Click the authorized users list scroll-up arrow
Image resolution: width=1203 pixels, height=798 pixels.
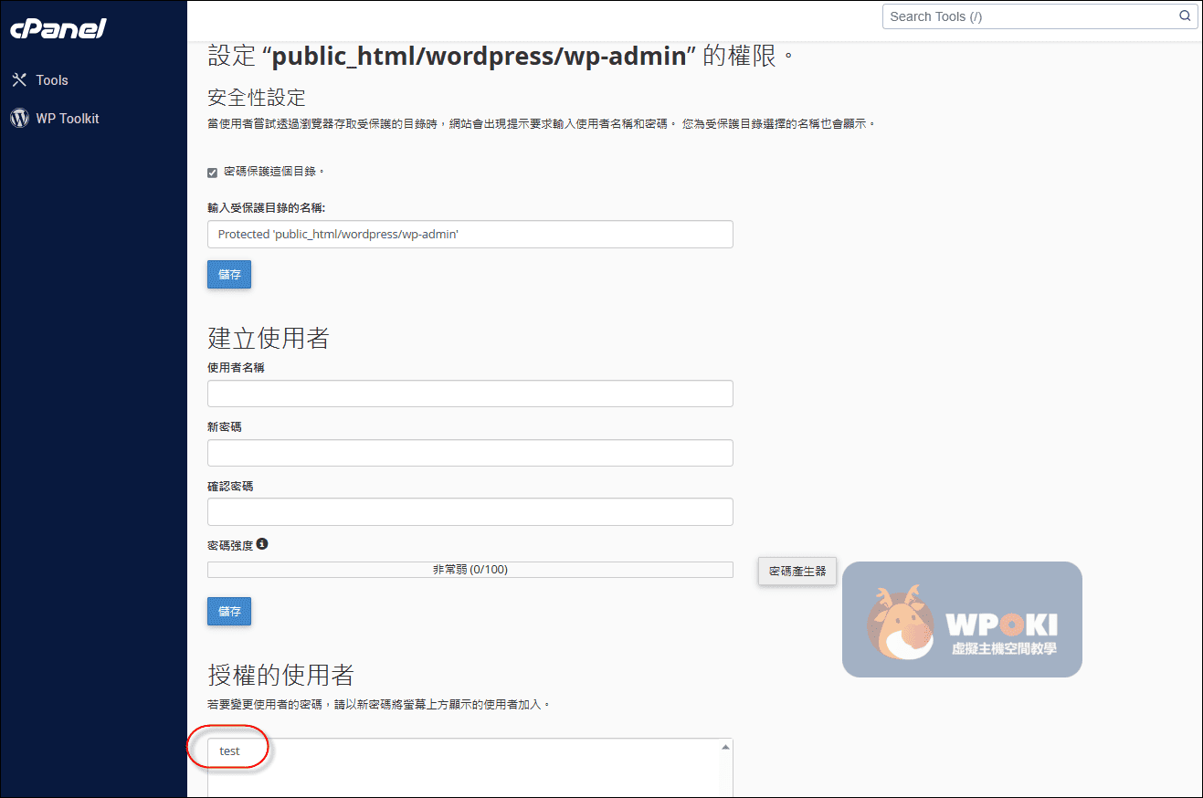tap(725, 747)
